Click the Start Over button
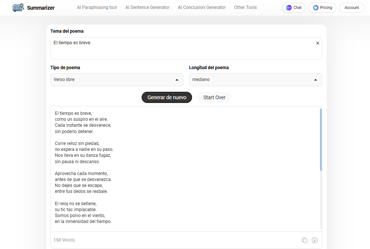The height and width of the screenshot is (249, 370). coord(214,97)
